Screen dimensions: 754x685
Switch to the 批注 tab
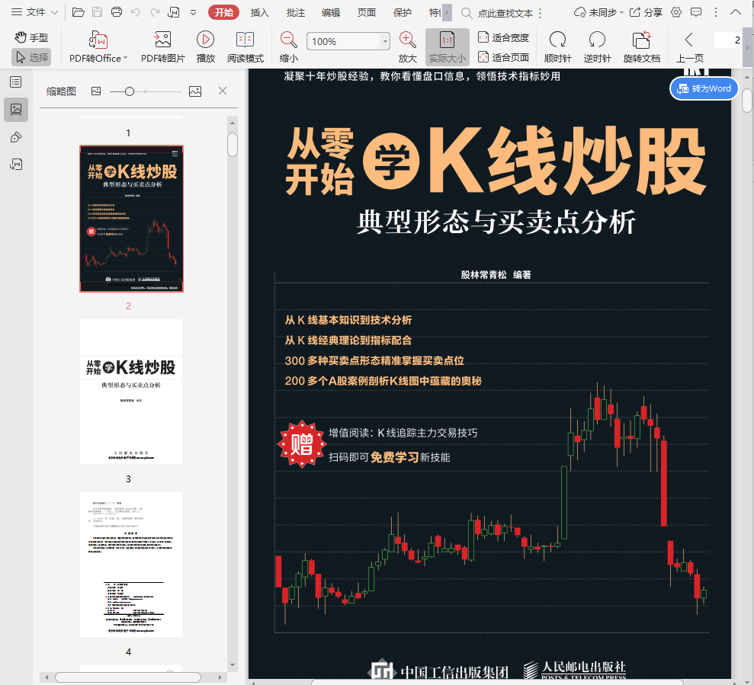tap(295, 12)
